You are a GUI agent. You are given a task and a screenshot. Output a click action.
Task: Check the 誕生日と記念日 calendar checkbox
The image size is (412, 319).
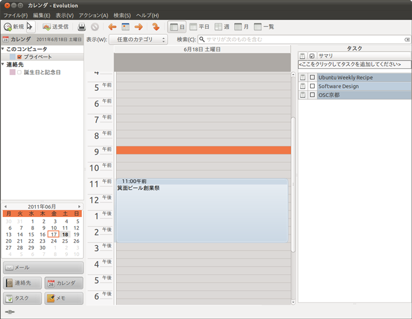pos(19,72)
